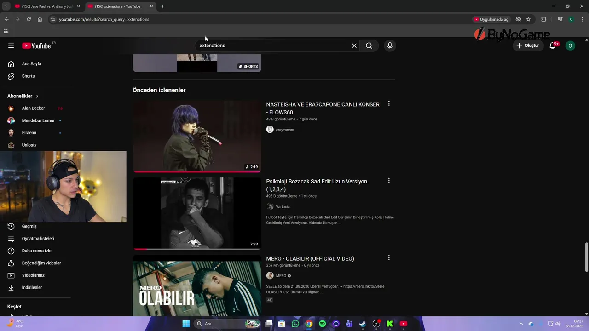Viewport: 589px width, 331px height.
Task: Play the MERO OLABILIR video thumbnail
Action: tap(197, 286)
